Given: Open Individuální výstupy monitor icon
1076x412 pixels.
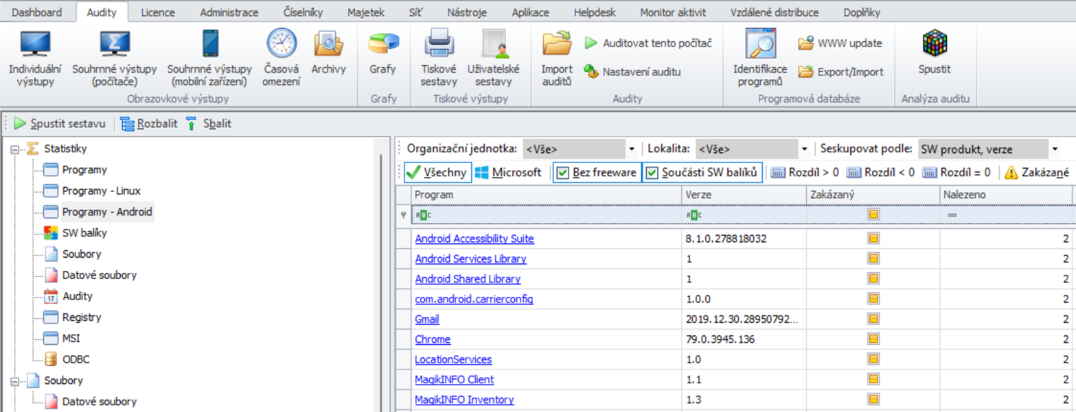Looking at the screenshot, I should click(34, 43).
